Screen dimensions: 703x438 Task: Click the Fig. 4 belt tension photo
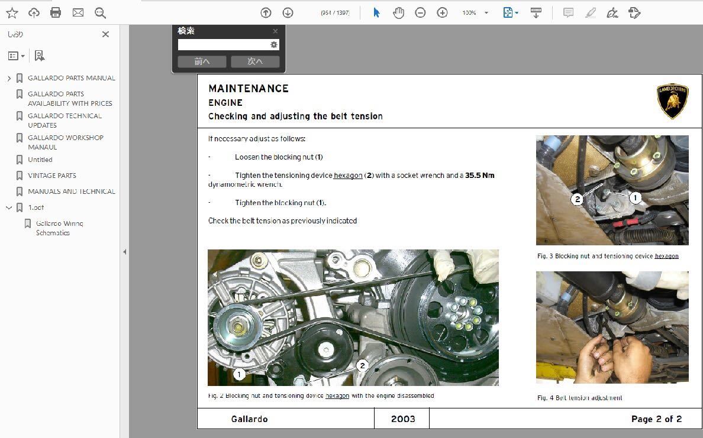[x=612, y=327]
